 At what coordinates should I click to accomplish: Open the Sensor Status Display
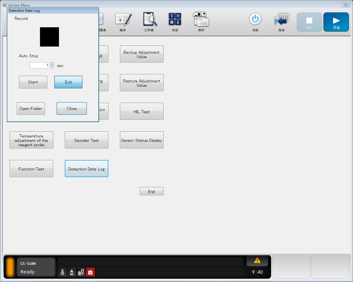click(141, 140)
